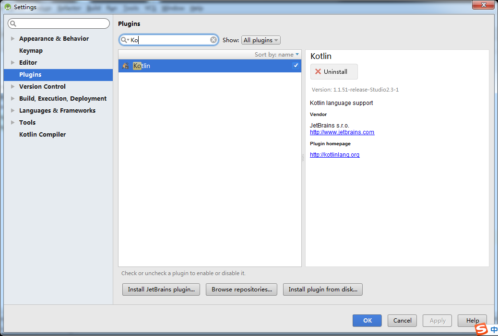Open Help for the settings dialog
Viewport: 498px width, 336px height.
click(472, 321)
